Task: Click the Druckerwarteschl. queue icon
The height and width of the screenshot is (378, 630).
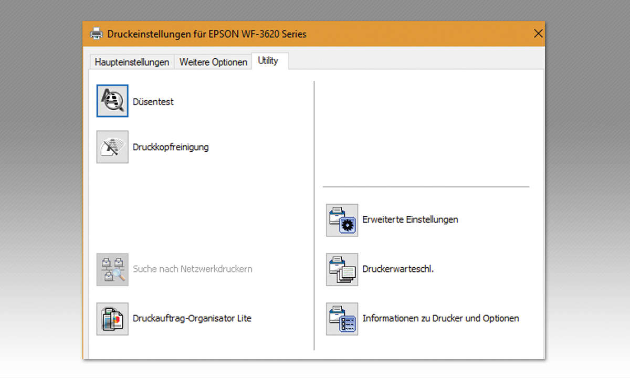Action: click(342, 269)
